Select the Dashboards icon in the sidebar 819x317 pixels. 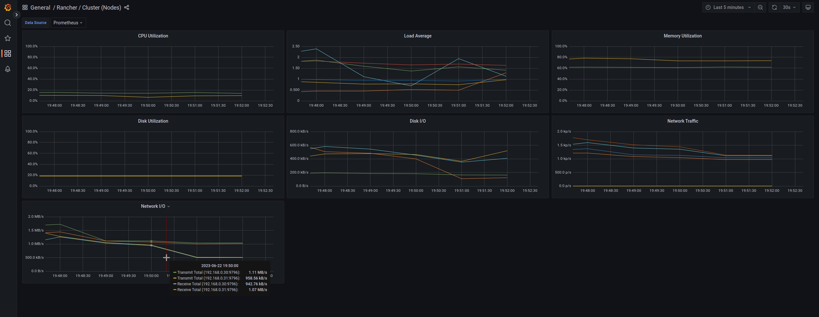coord(8,53)
